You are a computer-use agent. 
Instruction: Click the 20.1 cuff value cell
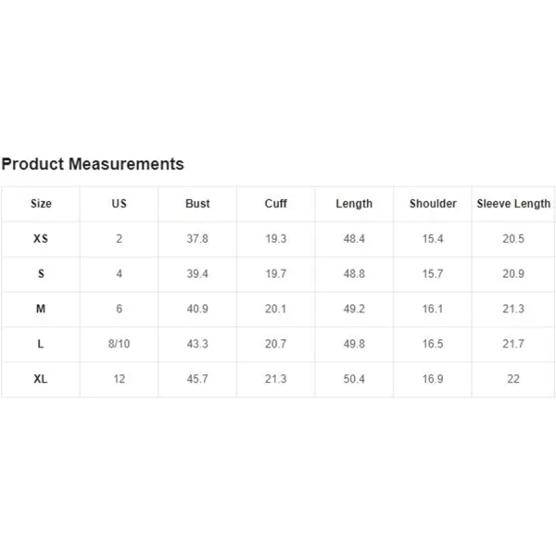276,309
